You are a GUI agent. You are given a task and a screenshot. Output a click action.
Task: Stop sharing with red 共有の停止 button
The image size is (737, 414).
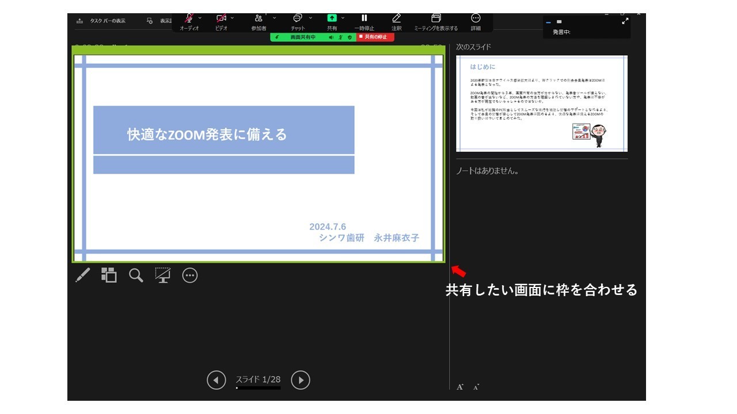tap(375, 37)
